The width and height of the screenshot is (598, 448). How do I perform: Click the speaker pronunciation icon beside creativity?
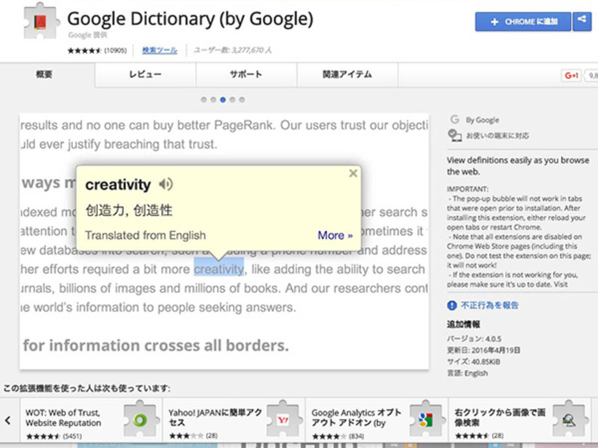(x=165, y=185)
